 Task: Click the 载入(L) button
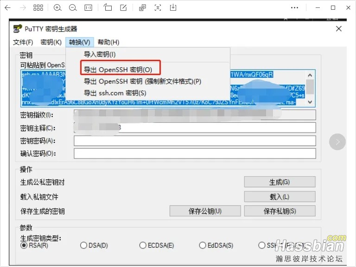280,197
